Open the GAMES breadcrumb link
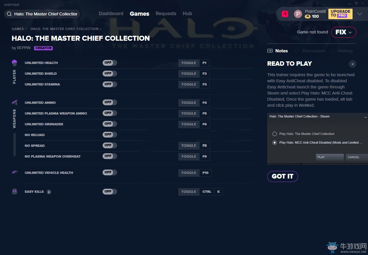 (x=18, y=29)
